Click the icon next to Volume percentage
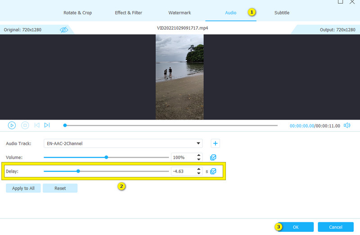Image resolution: width=360 pixels, height=235 pixels. [x=213, y=157]
